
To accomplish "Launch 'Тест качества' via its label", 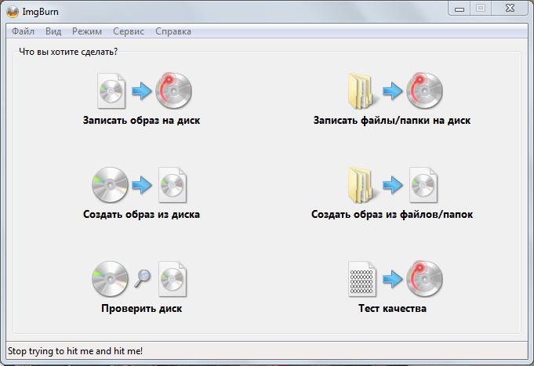I will point(392,309).
